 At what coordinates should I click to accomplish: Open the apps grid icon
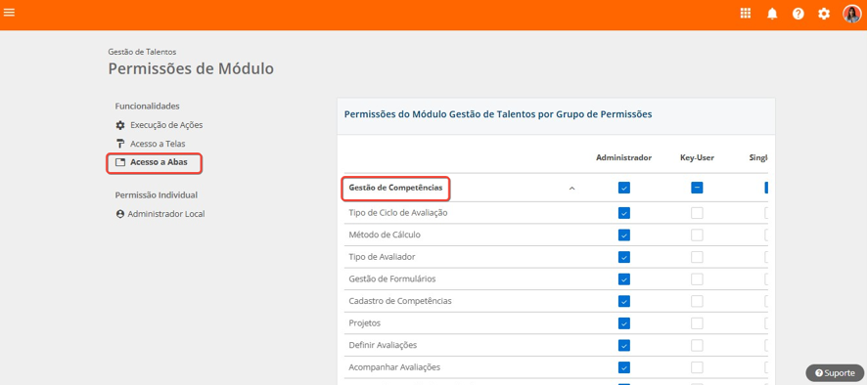click(x=746, y=14)
